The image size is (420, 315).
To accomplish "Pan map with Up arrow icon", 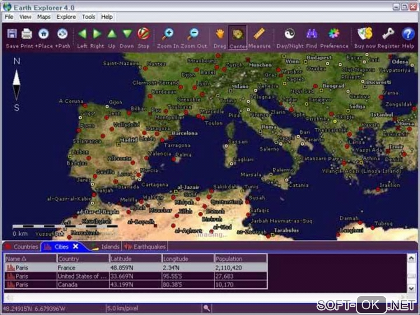I will point(112,34).
